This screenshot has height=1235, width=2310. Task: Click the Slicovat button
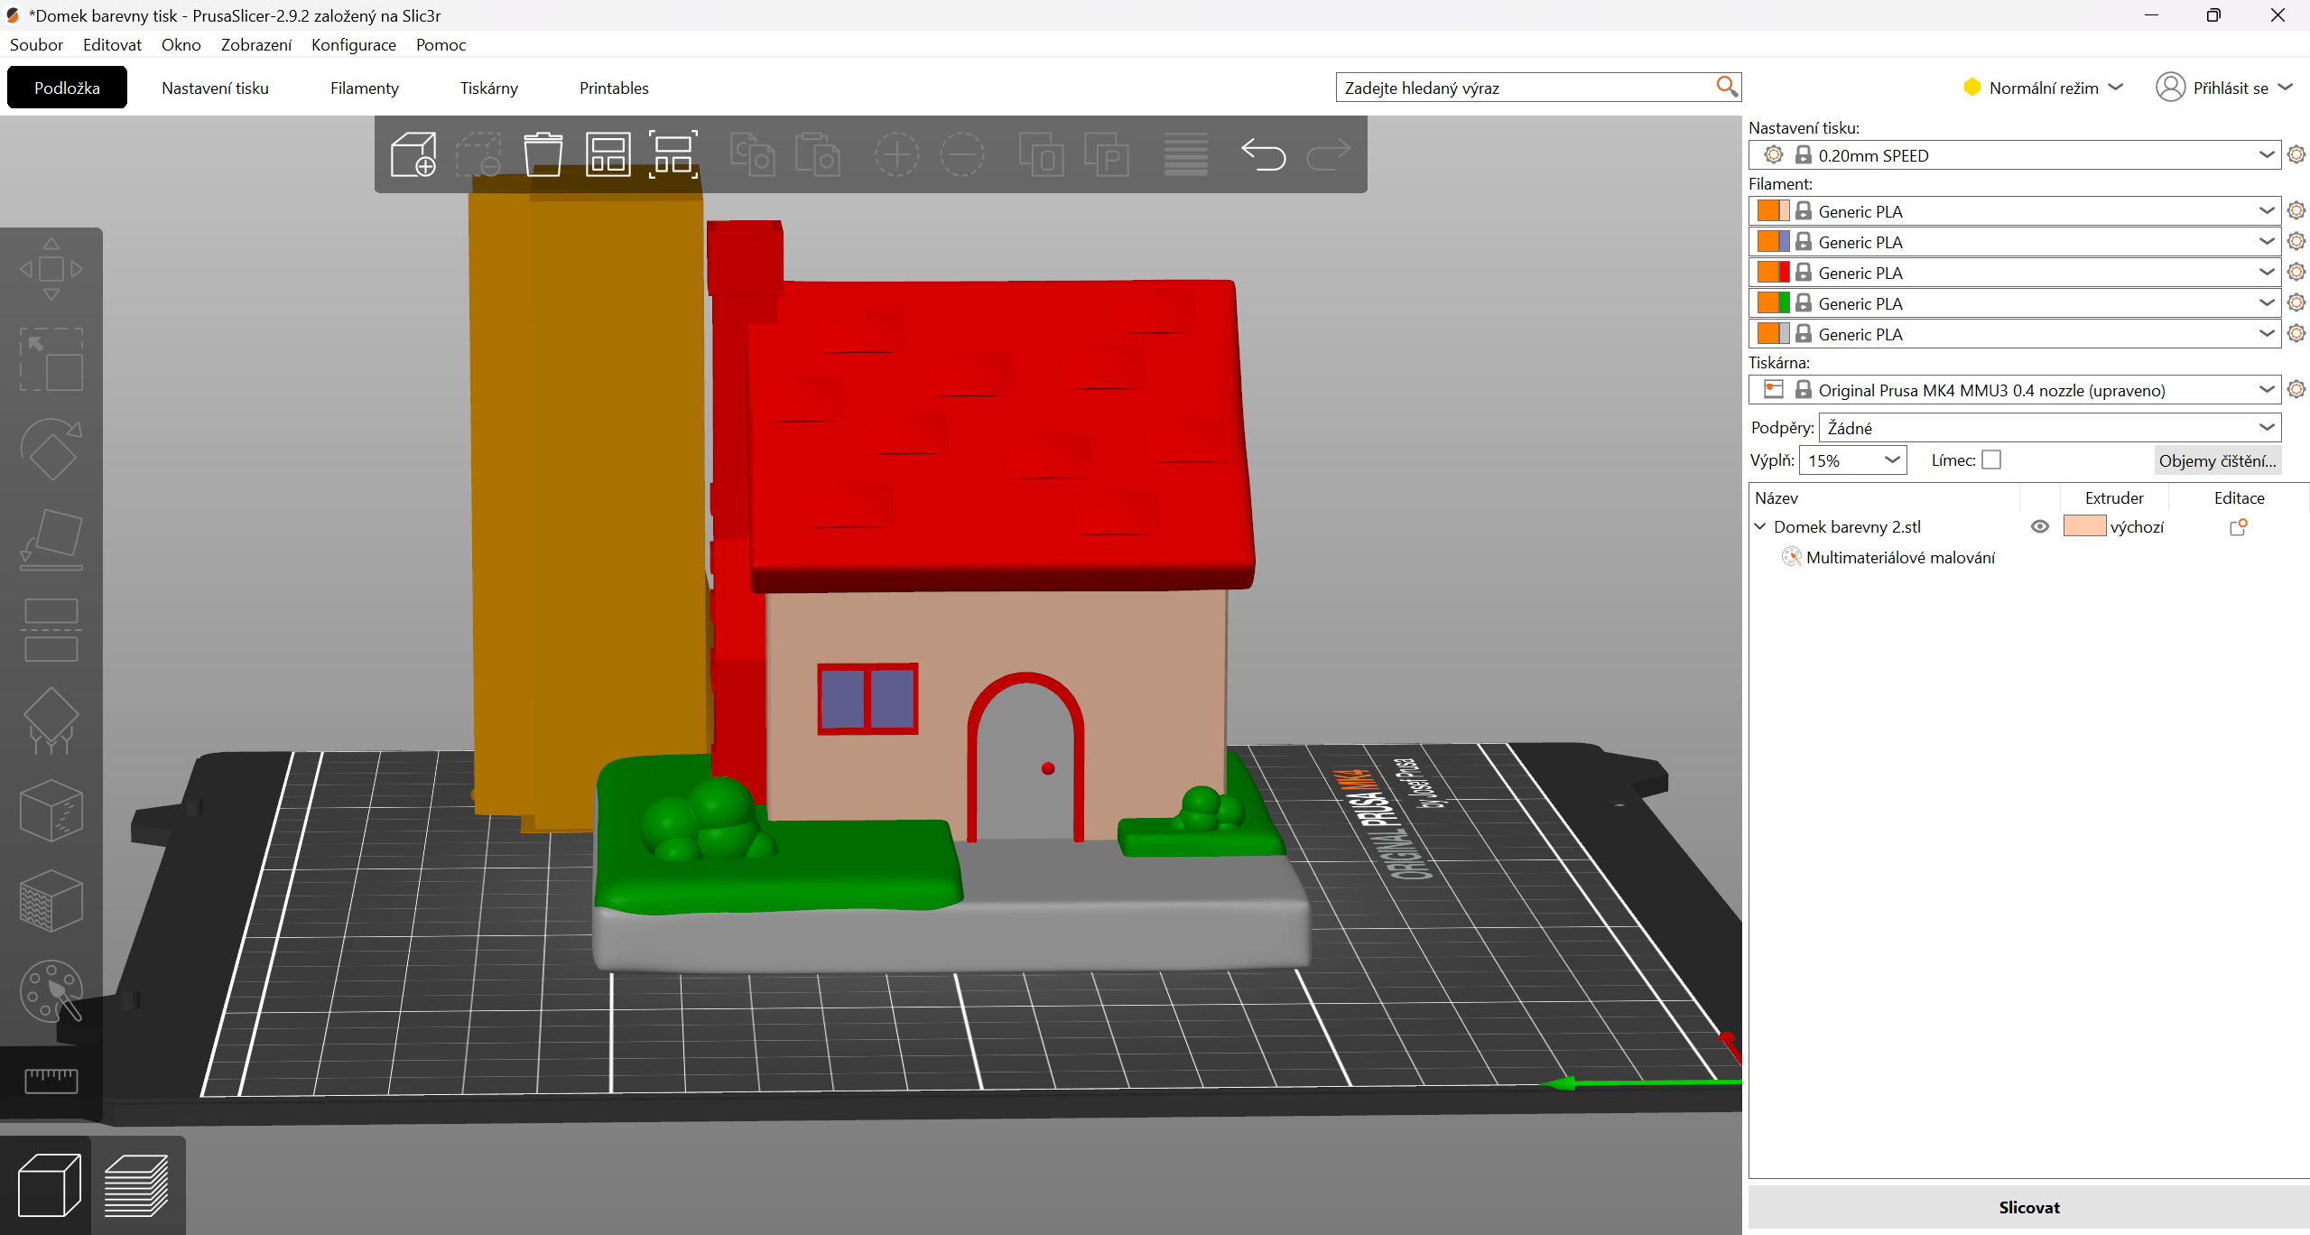click(x=2028, y=1207)
